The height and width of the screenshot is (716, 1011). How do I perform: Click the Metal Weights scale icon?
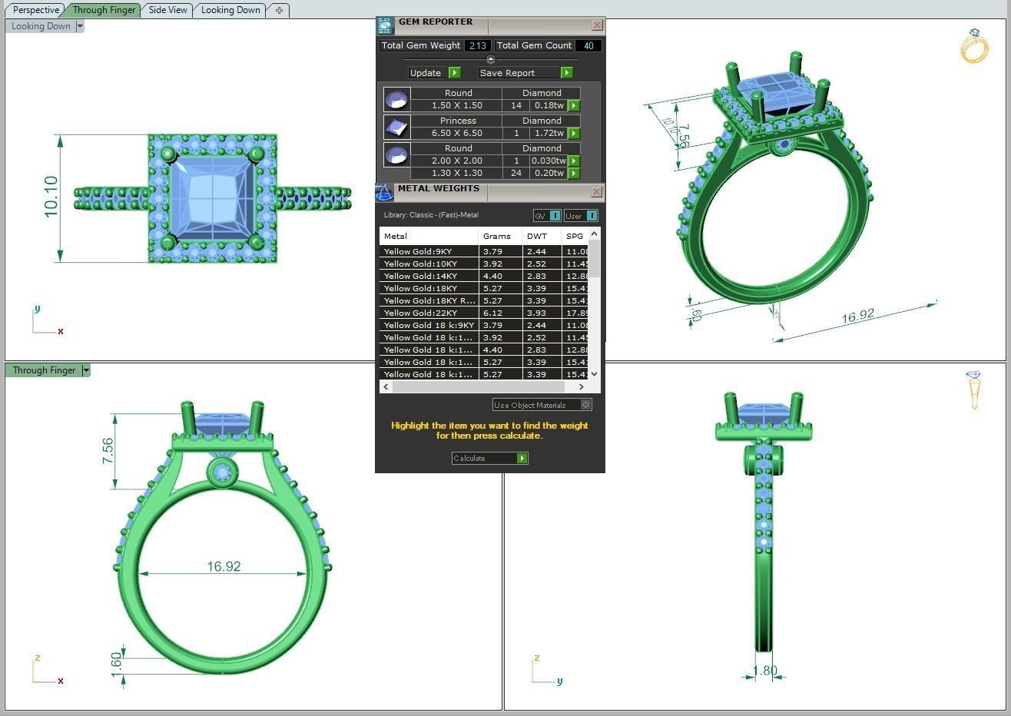tap(383, 191)
